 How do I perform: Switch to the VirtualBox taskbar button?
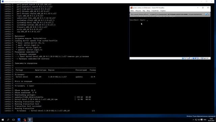[x=30, y=120]
